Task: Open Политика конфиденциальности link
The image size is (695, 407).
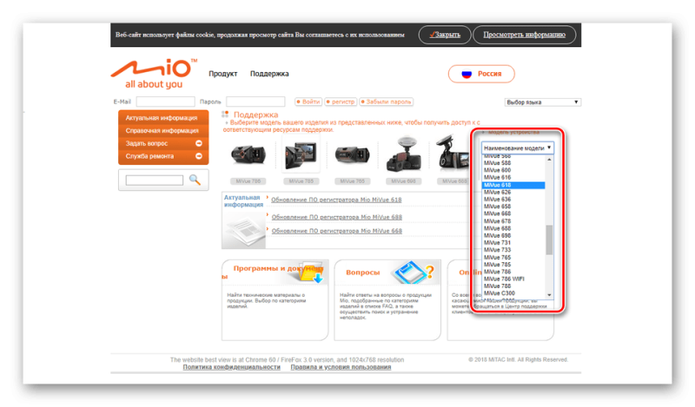Action: tap(232, 367)
